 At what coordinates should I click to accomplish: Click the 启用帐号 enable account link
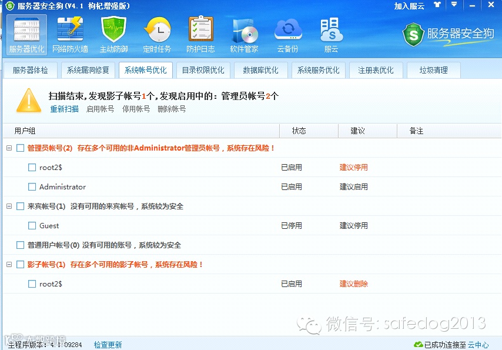point(100,109)
